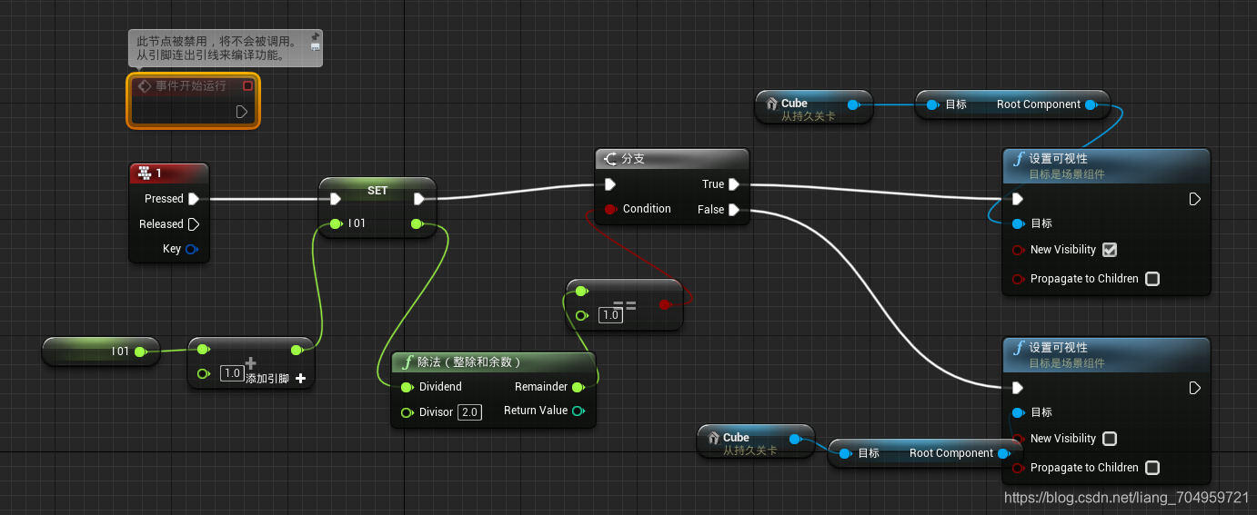Viewport: 1257px width, 515px height.
Task: Select the upper 设置可视性 node title
Action: click(1058, 159)
